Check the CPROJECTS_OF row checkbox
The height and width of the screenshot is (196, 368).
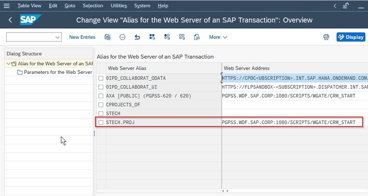[x=101, y=105]
